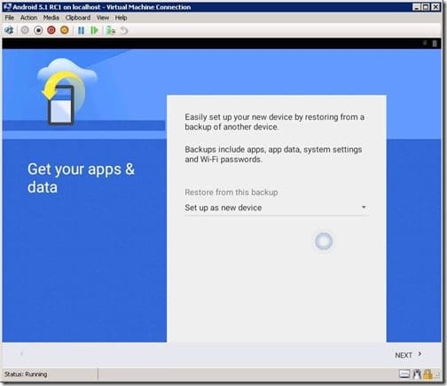447x386 pixels.
Task: Click the padlock status bar icon
Action: click(x=427, y=374)
